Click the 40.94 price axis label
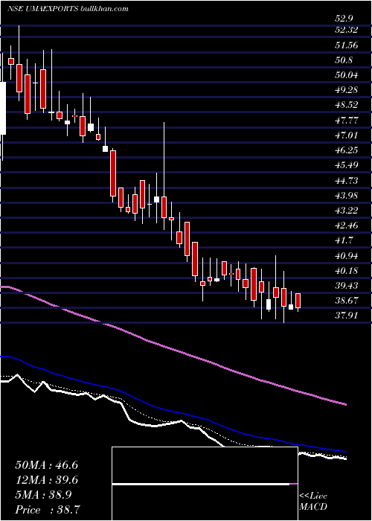Viewport: 372px width, 521px height. point(346,255)
